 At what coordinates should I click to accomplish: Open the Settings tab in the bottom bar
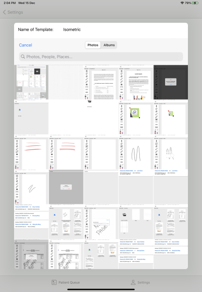coord(140,282)
